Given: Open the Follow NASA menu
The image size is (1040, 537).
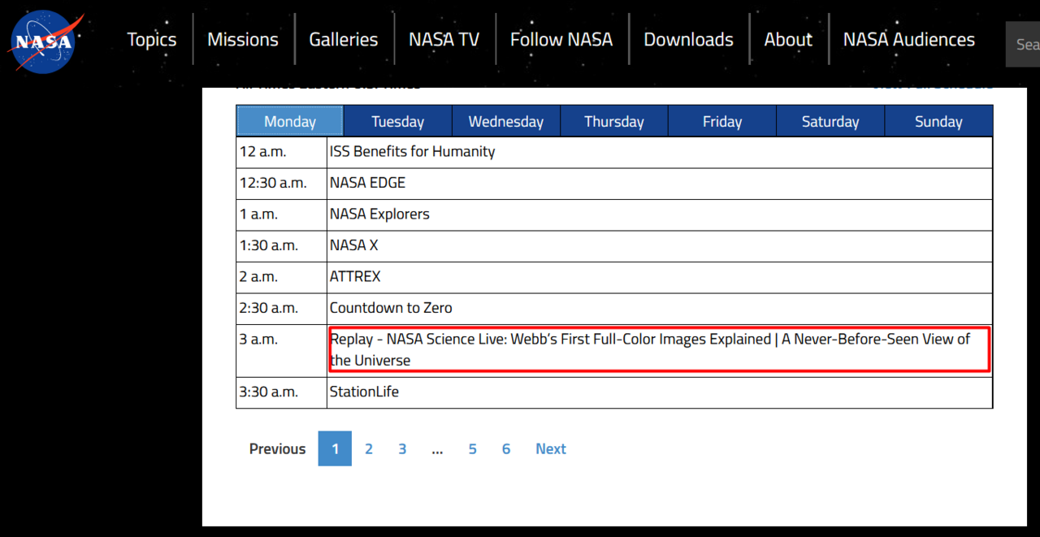Looking at the screenshot, I should (561, 39).
